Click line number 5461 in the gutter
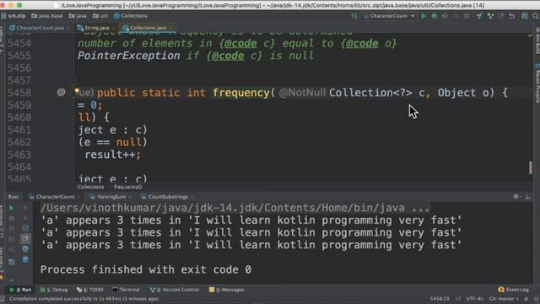Viewport: 540px width, 304px height. point(19,130)
